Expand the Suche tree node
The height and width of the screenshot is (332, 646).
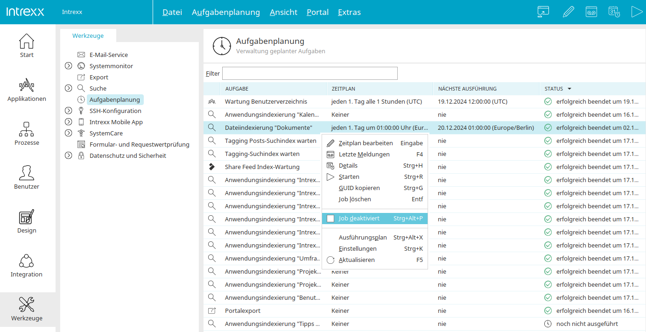point(69,88)
